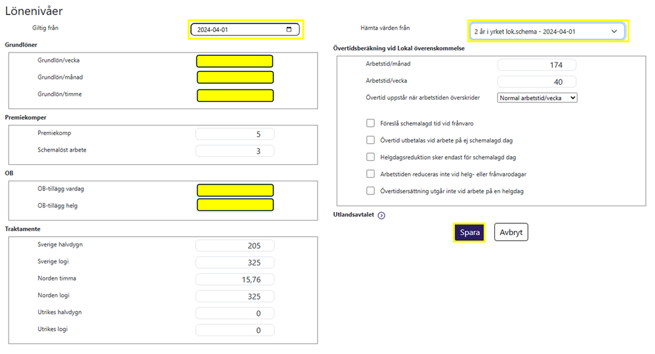
Task: Toggle Helgdagsreduktion sker endast för schemalagd dag
Action: click(371, 157)
